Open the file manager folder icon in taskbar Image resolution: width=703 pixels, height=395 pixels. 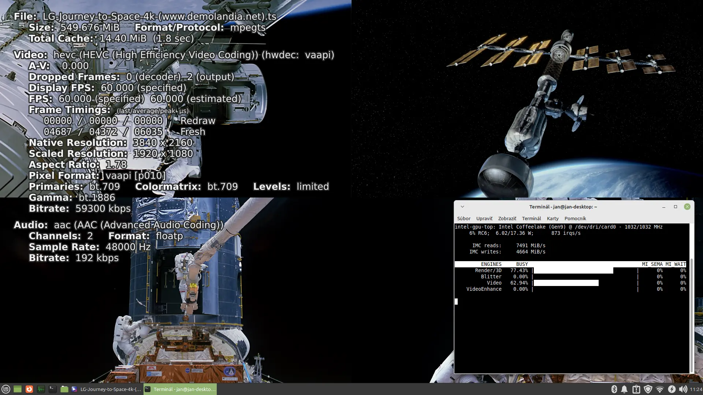(64, 389)
